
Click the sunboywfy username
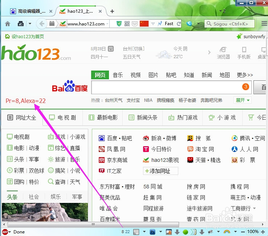point(254,36)
